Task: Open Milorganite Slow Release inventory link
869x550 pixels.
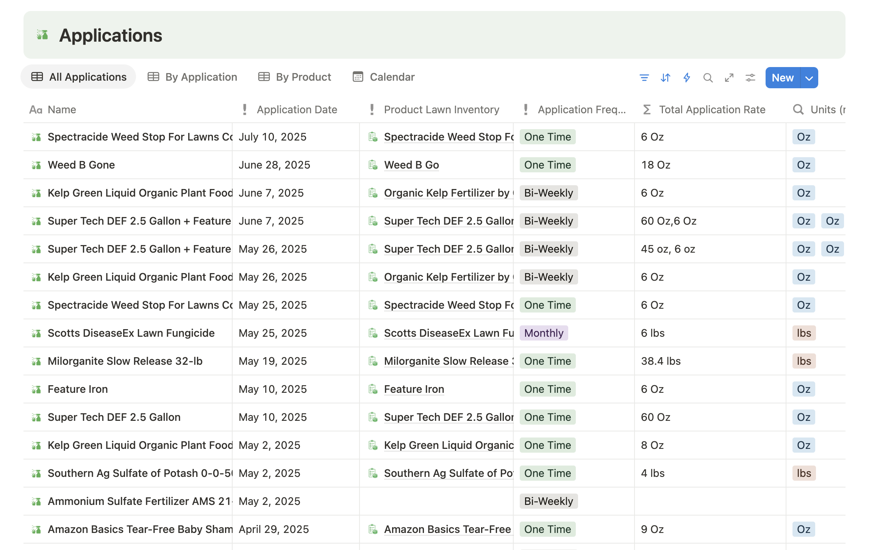Action: point(446,361)
